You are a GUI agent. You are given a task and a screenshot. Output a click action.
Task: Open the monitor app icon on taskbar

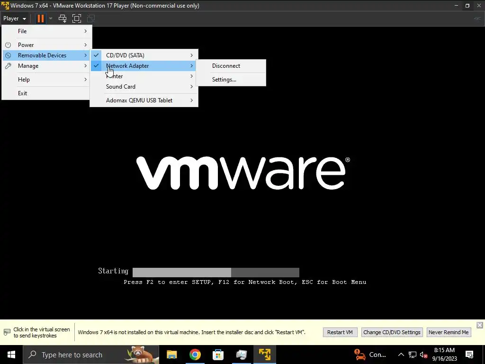(x=241, y=355)
